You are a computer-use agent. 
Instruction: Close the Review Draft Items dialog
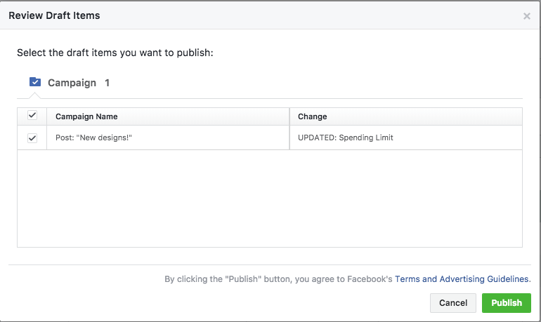click(x=526, y=16)
